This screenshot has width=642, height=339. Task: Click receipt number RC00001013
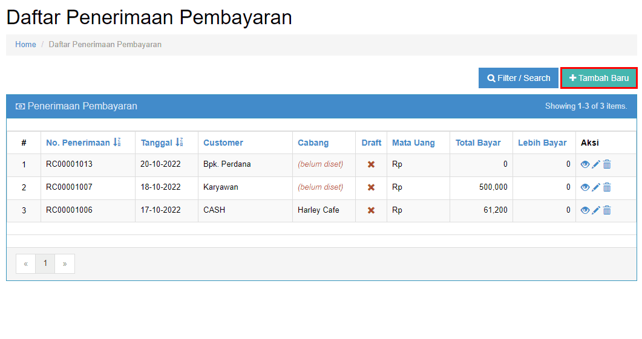click(69, 164)
